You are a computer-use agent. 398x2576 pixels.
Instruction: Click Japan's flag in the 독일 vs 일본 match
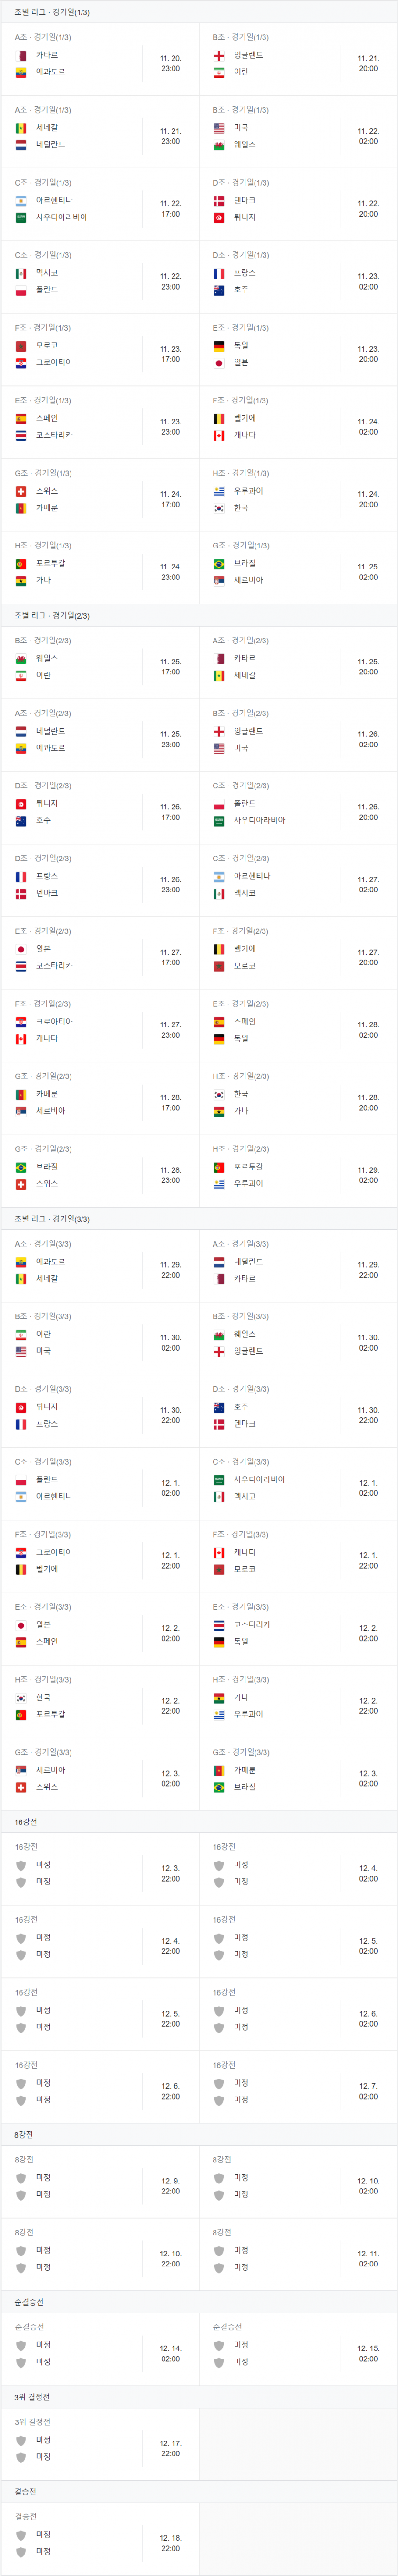pyautogui.click(x=219, y=362)
